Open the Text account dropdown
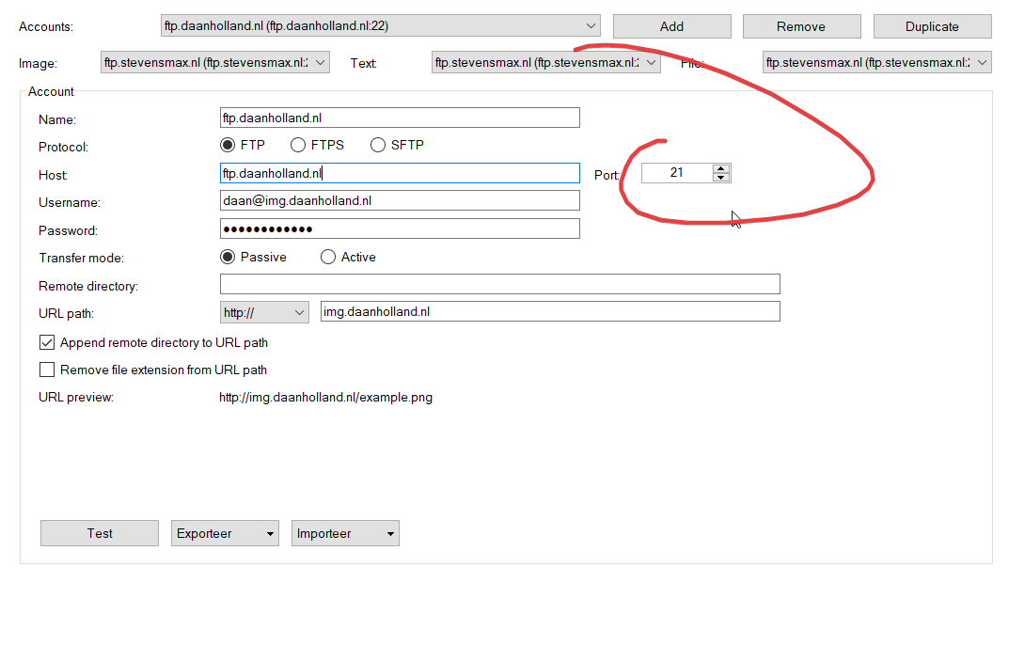 pyautogui.click(x=651, y=63)
